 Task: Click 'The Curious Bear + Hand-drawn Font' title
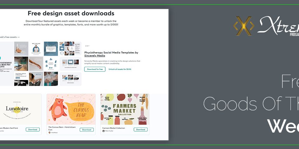(62, 128)
